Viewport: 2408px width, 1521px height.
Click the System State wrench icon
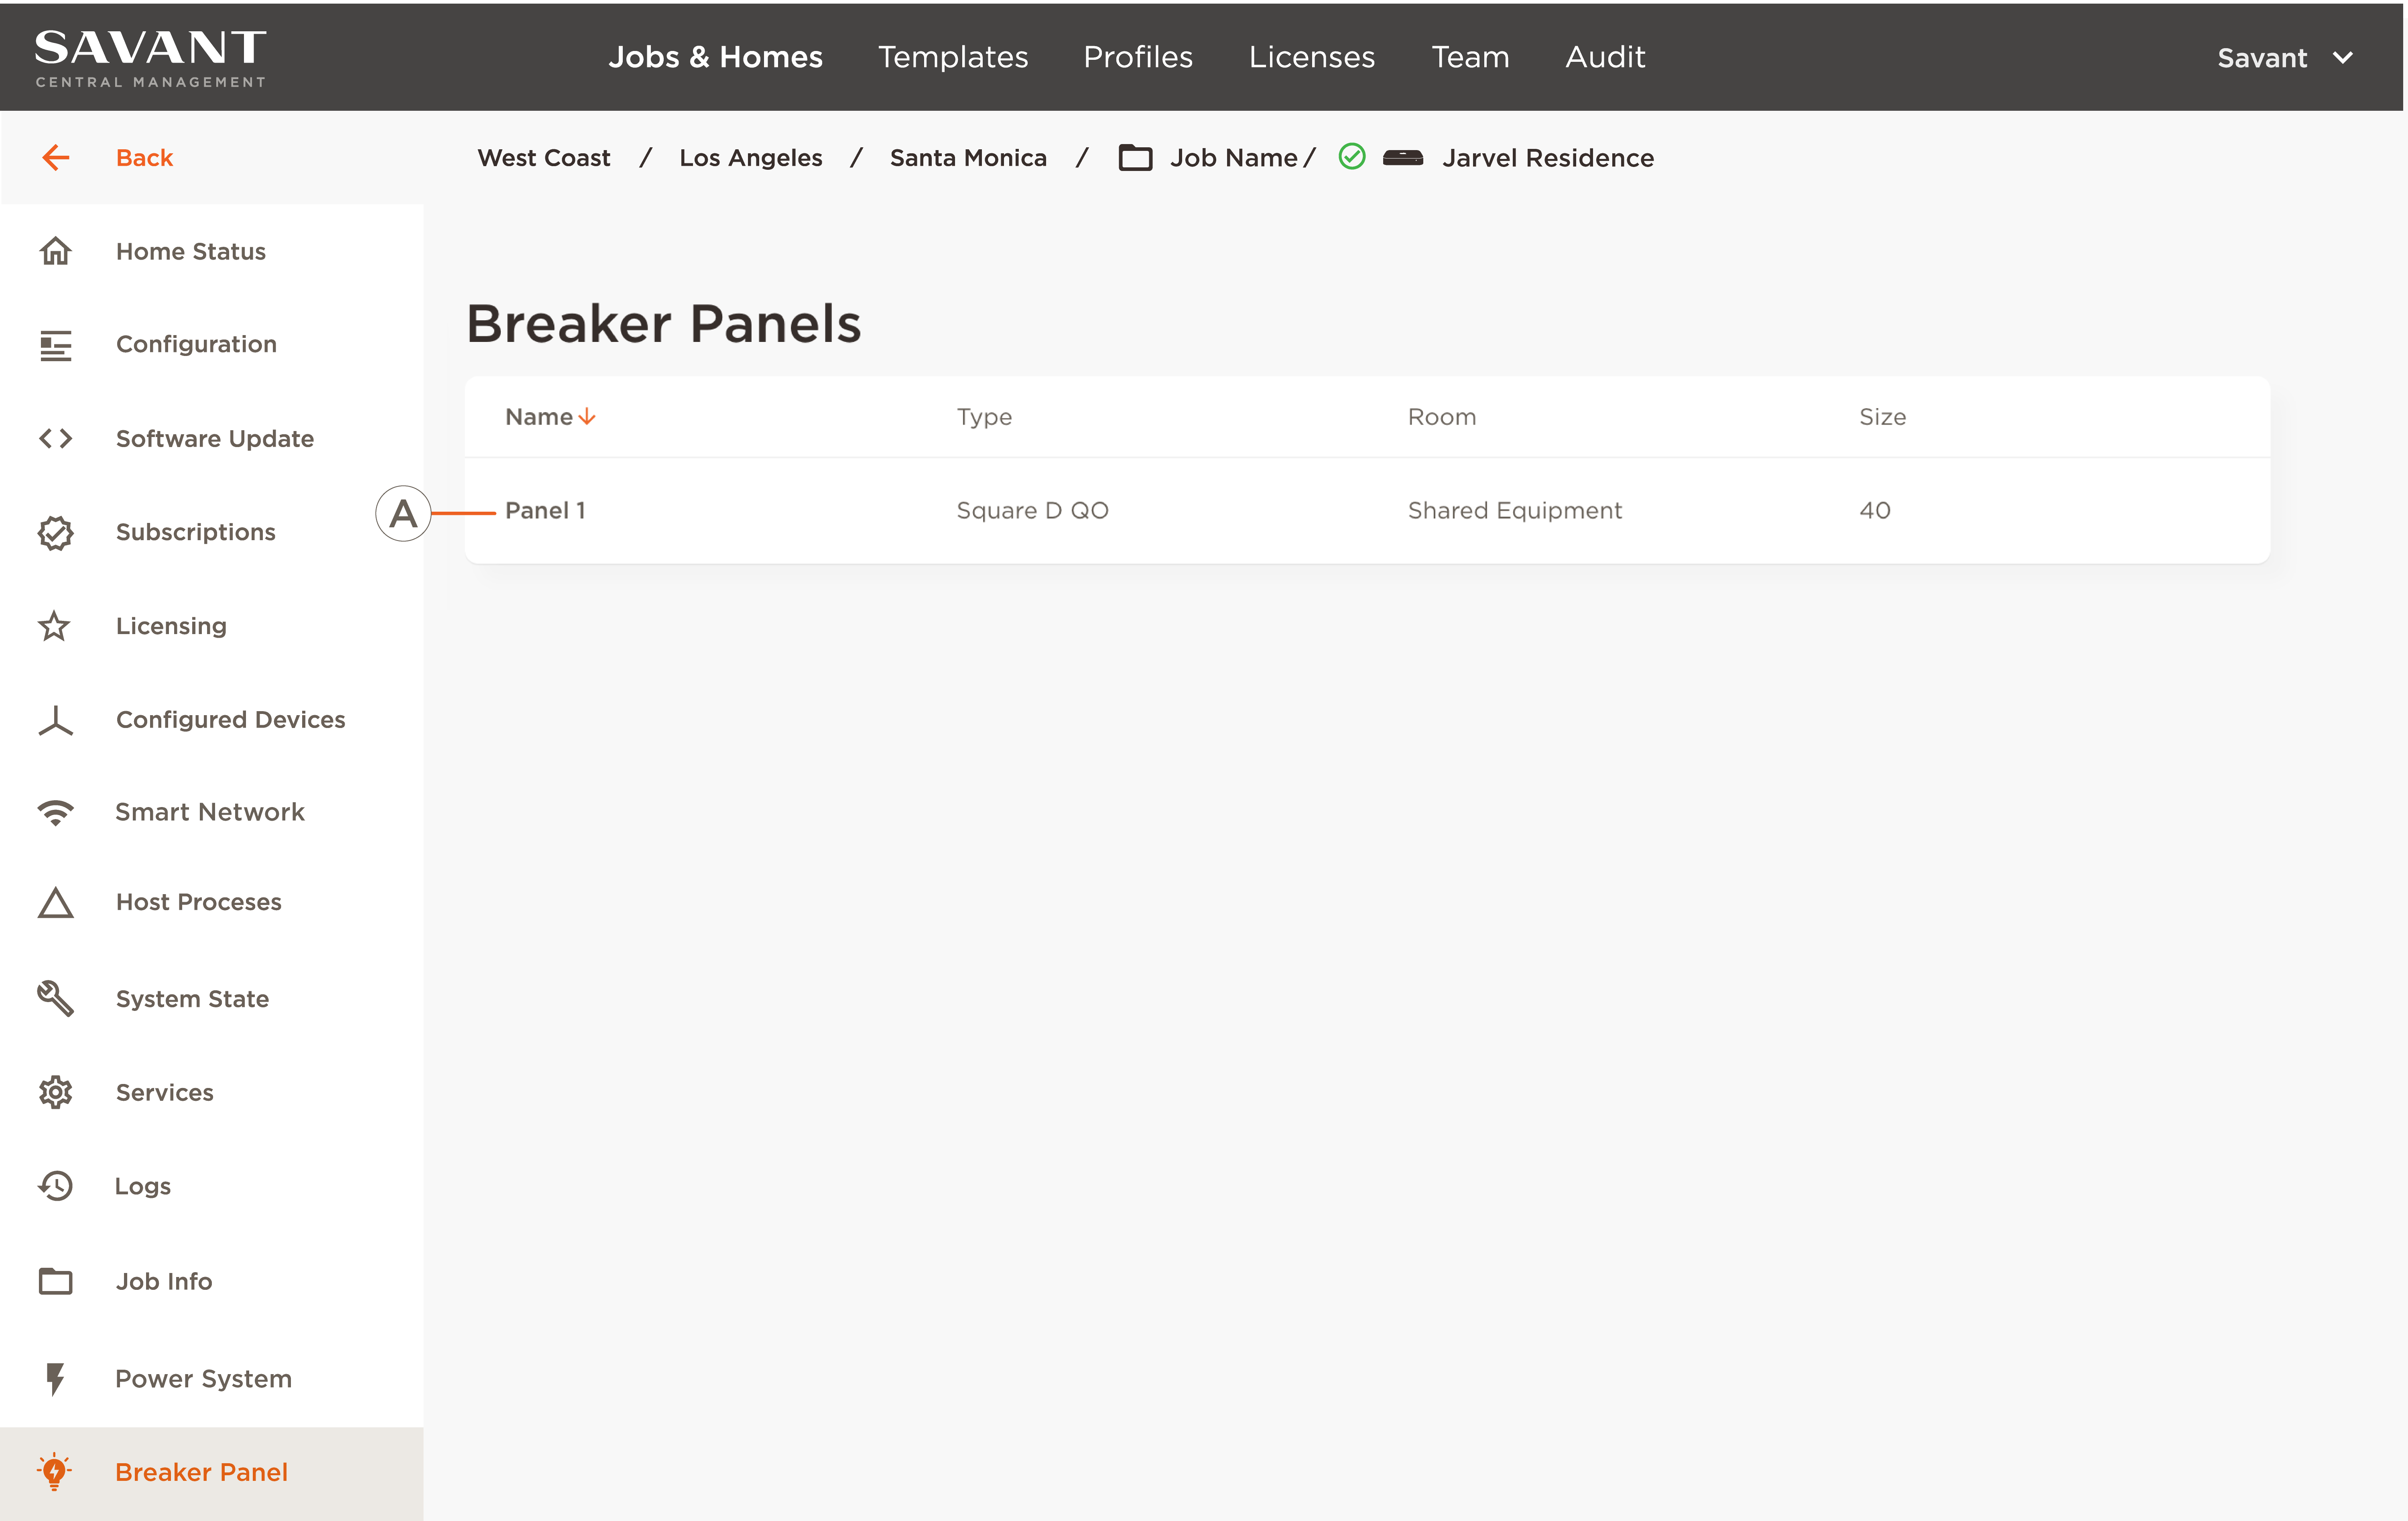[55, 998]
